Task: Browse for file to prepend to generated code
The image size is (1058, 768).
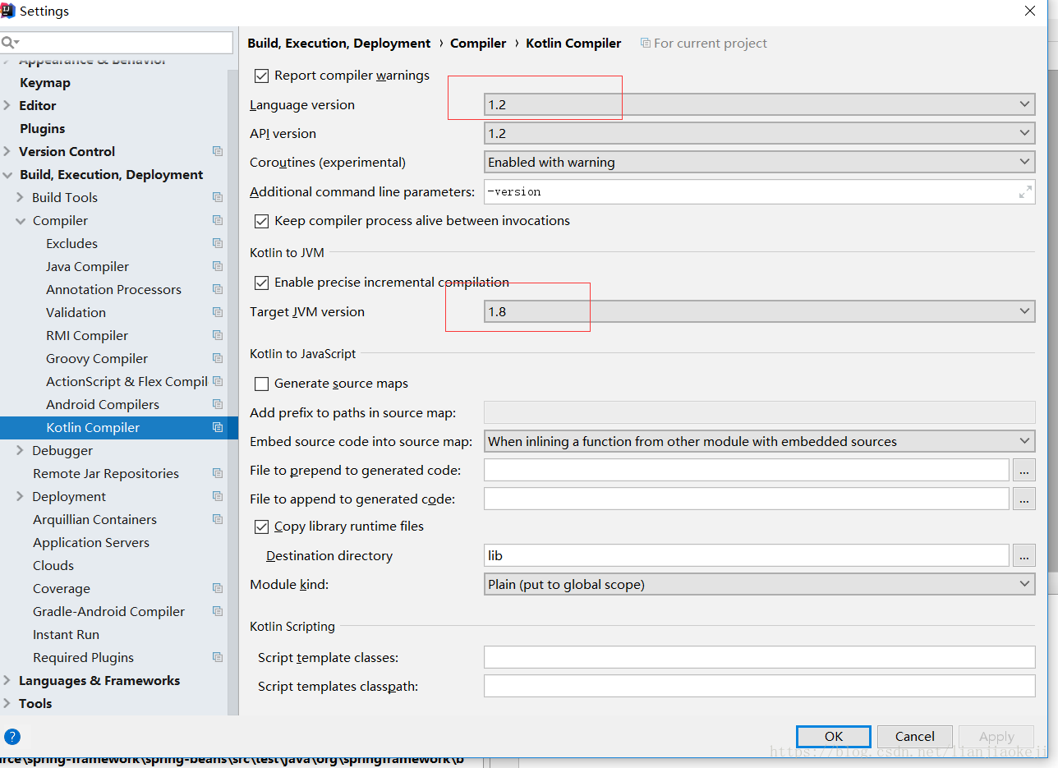Action: (x=1023, y=471)
